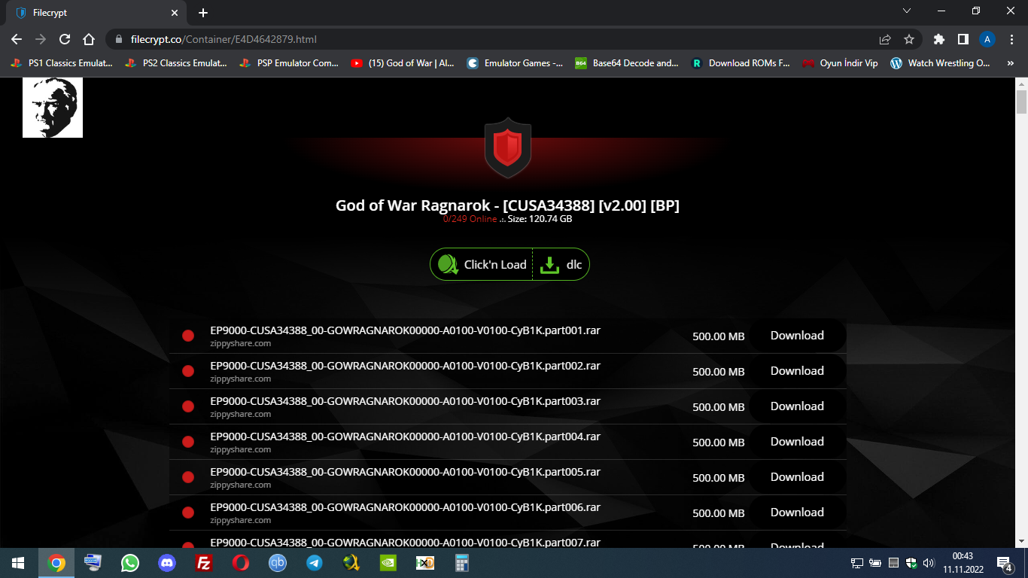The image size is (1028, 578).
Task: Click the red status dot for part004.rar
Action: [x=188, y=442]
